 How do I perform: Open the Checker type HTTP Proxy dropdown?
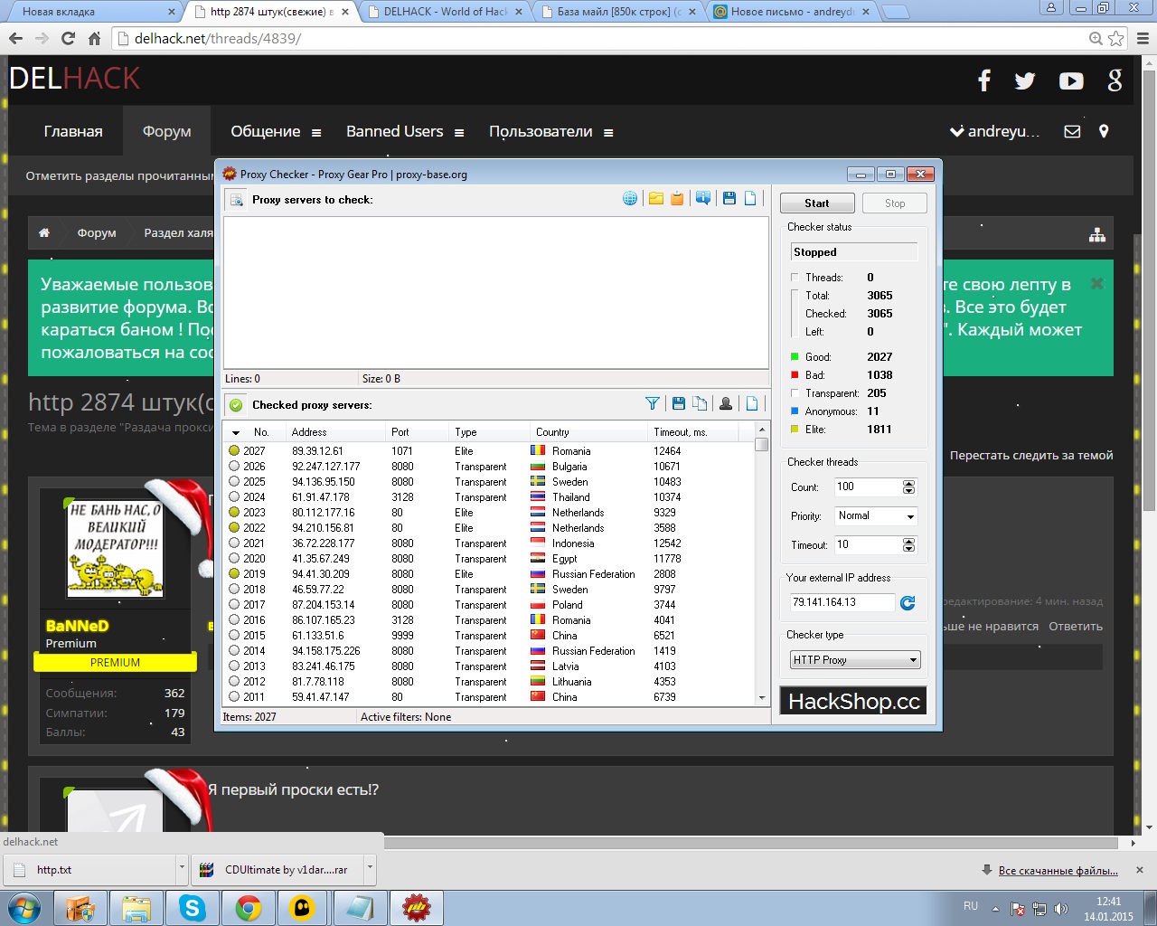point(855,660)
